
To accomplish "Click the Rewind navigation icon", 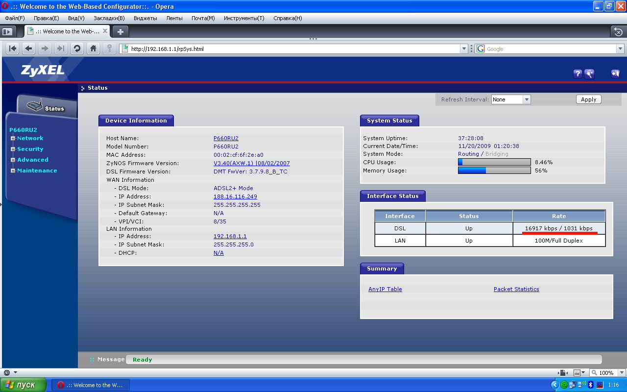I will pyautogui.click(x=13, y=49).
